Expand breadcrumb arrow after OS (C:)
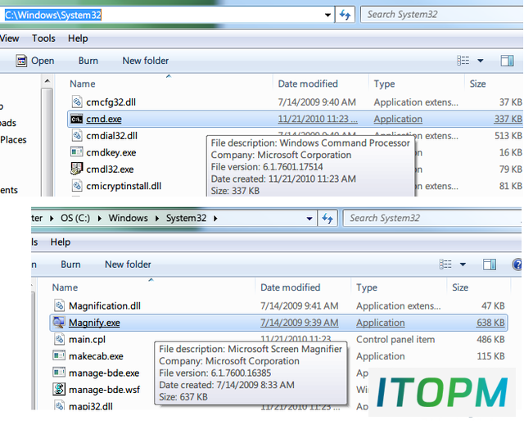This screenshot has height=425, width=524. [100, 219]
